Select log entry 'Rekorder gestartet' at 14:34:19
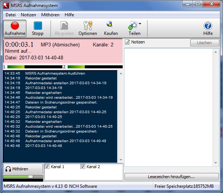 coord(41,78)
